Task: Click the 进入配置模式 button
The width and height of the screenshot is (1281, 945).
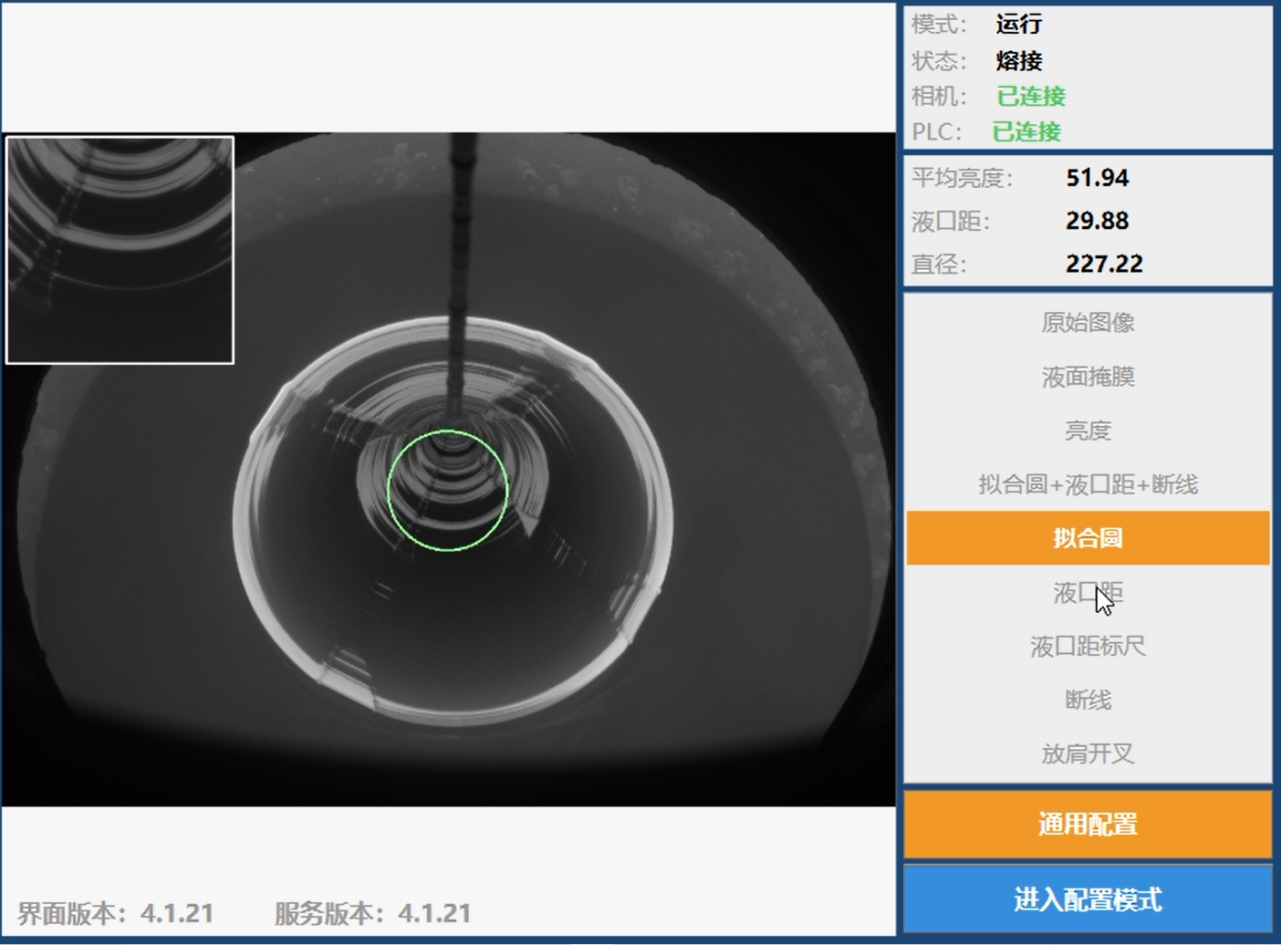Action: point(1088,899)
